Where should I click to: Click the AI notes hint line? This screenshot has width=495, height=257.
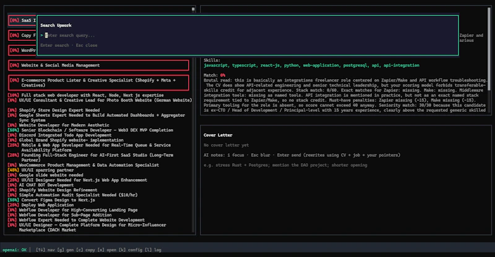(302, 155)
